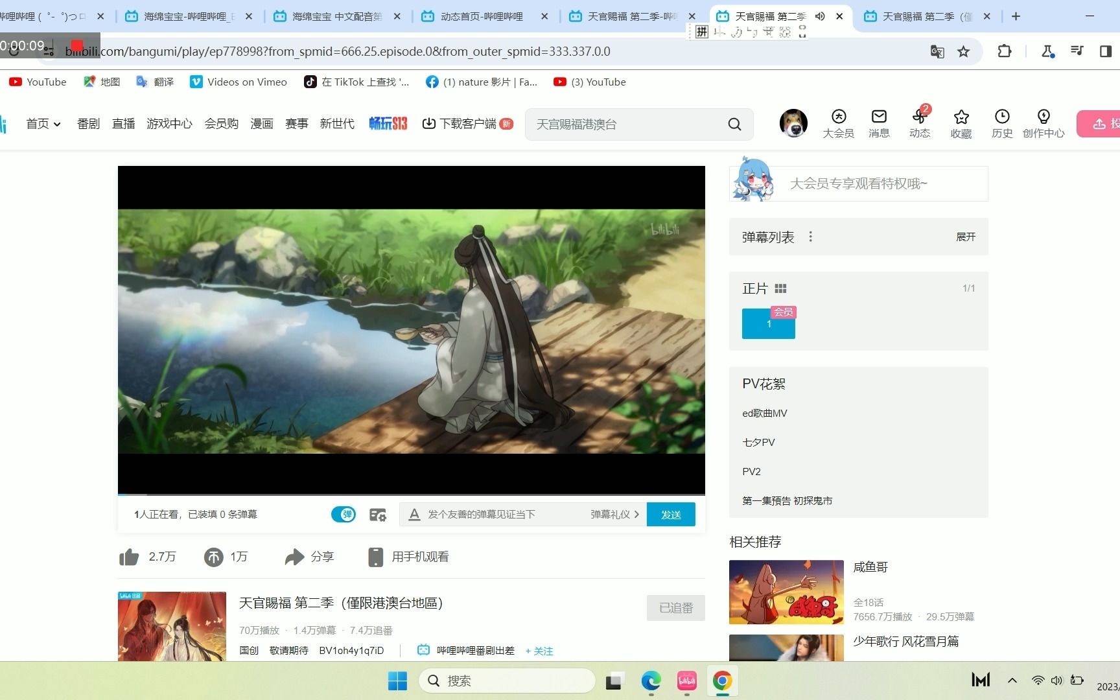Open the 赛事 navigation item
1120x700 pixels.
tap(296, 124)
